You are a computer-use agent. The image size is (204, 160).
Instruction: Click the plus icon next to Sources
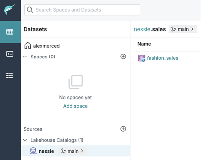123,129
